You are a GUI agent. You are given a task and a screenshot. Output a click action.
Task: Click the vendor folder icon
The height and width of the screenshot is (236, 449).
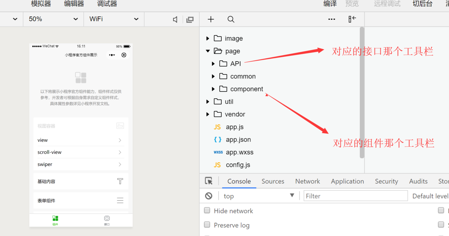(218, 114)
